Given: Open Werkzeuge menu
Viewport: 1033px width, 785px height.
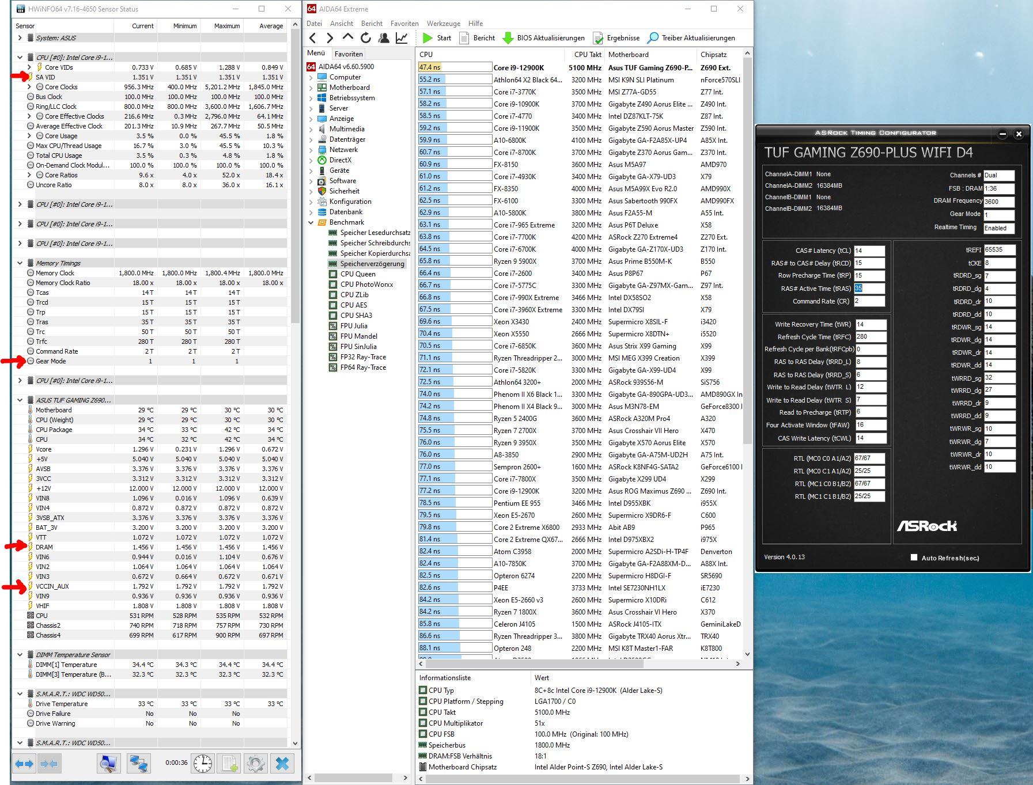Looking at the screenshot, I should [x=444, y=24].
